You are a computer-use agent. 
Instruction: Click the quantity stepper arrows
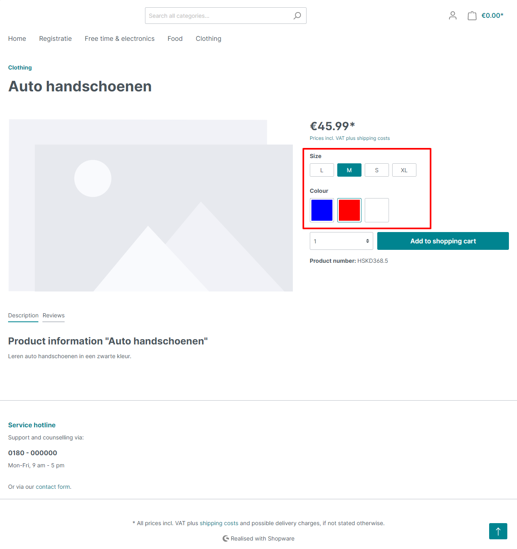(368, 241)
